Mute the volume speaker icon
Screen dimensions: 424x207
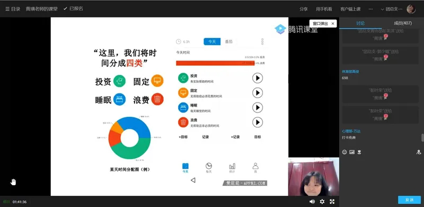coord(312,201)
